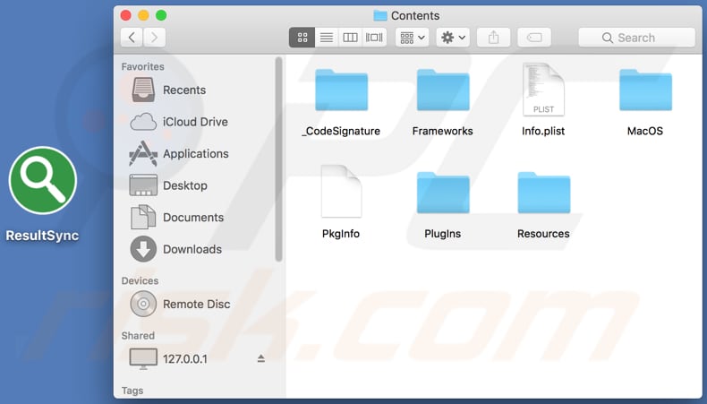Eject the 127.0.0.1 shared volume

[x=261, y=359]
